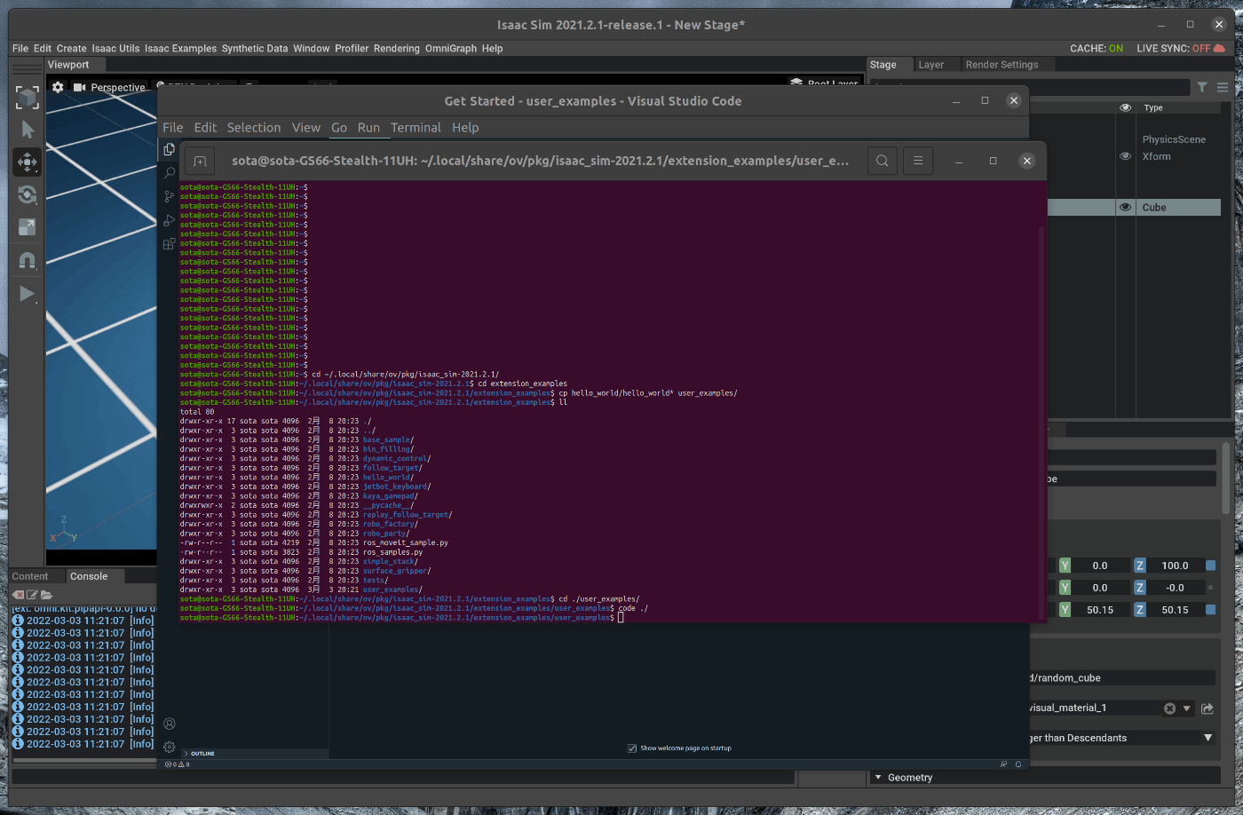Viewport: 1243px width, 815px height.
Task: Click the share arrow icon beside visual_material_1
Action: point(1207,708)
